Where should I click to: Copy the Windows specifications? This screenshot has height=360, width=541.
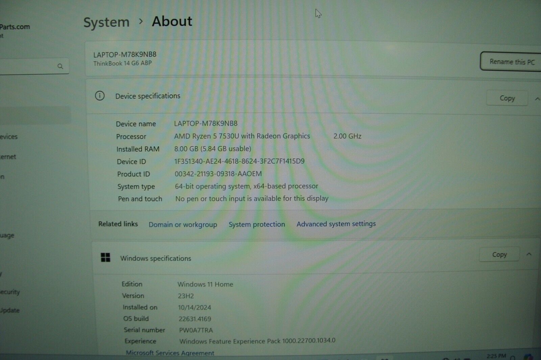coord(499,254)
